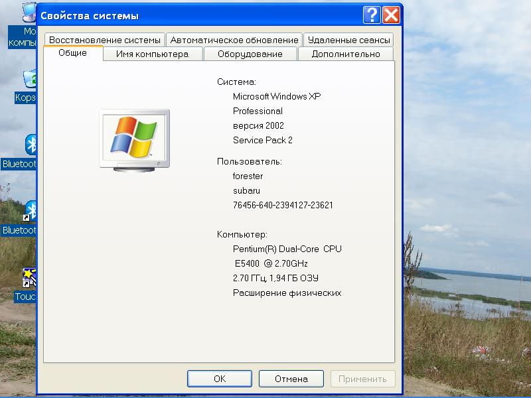Image resolution: width=531 pixels, height=398 pixels.
Task: Switch to the Восстановление системы tab
Action: tap(104, 40)
